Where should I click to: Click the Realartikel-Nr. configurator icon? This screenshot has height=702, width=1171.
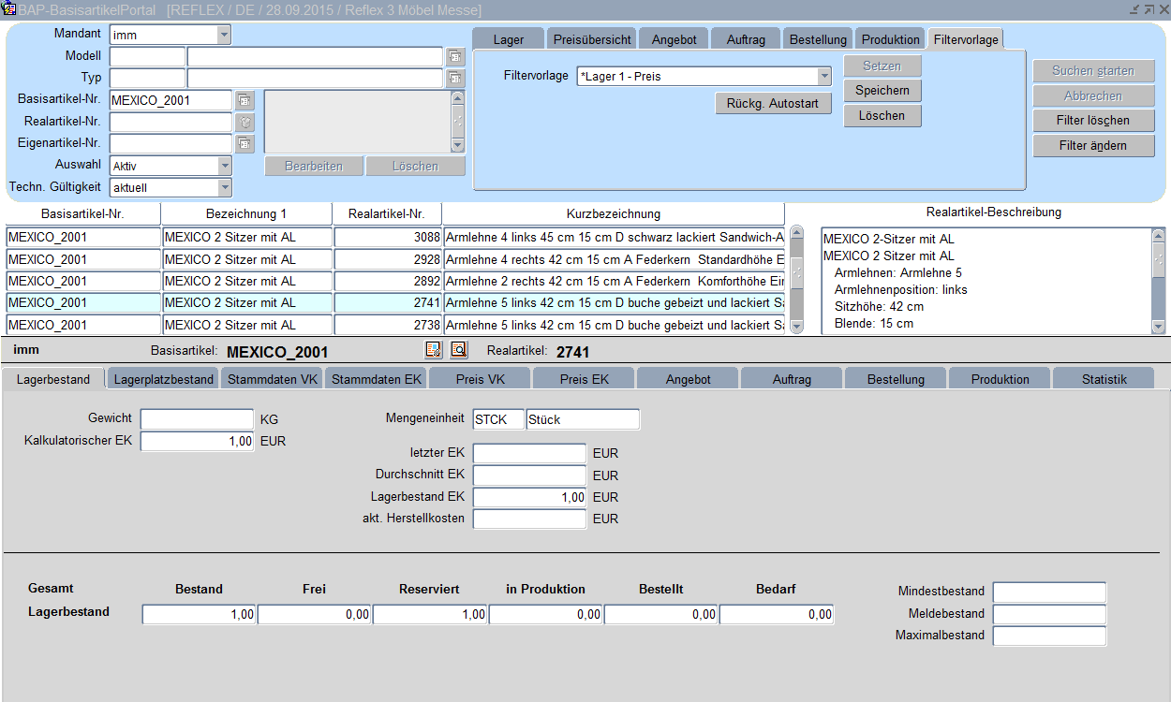coord(245,122)
